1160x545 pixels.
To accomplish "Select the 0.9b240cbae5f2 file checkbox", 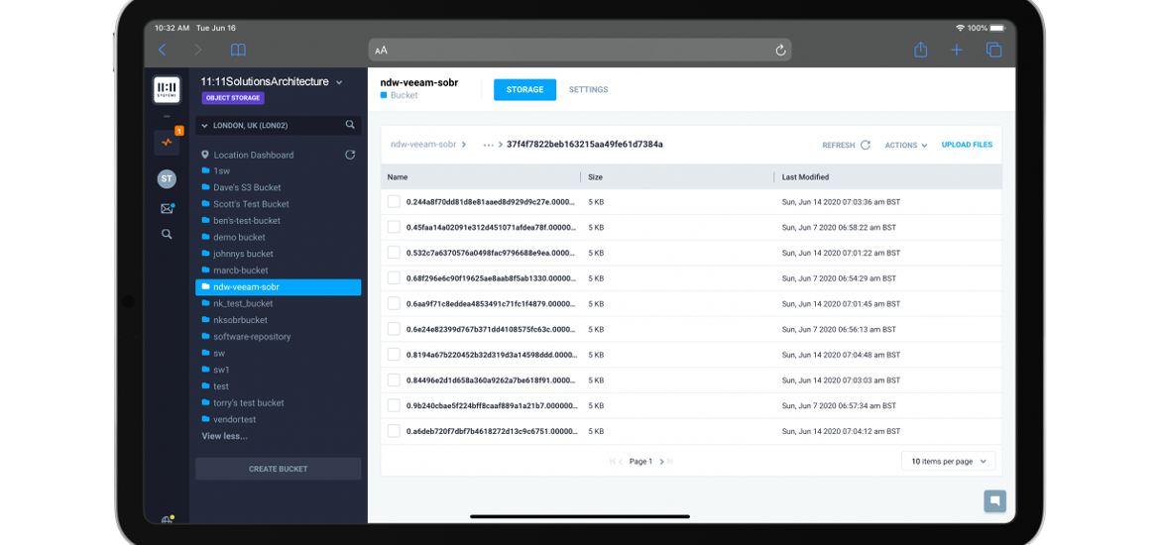I will pyautogui.click(x=394, y=405).
